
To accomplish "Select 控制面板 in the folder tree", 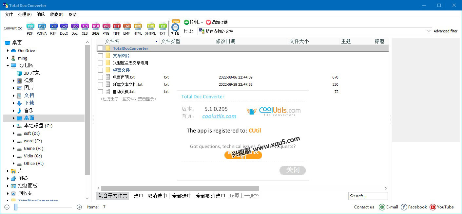I will tap(28, 186).
